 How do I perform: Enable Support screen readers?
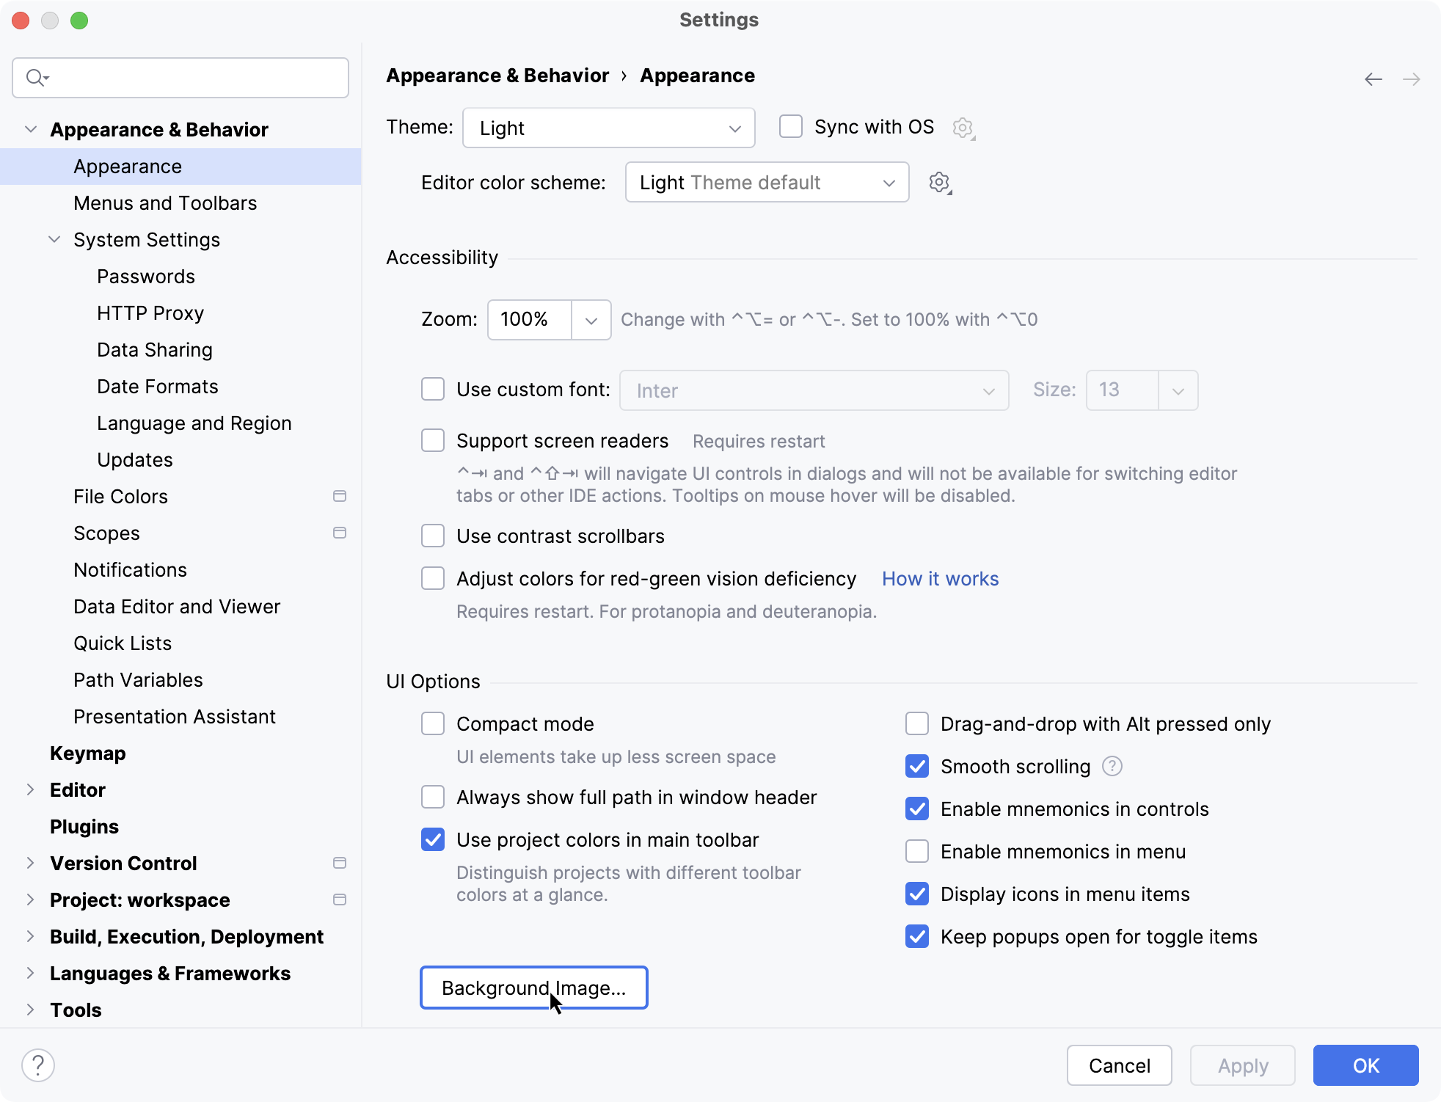[433, 440]
